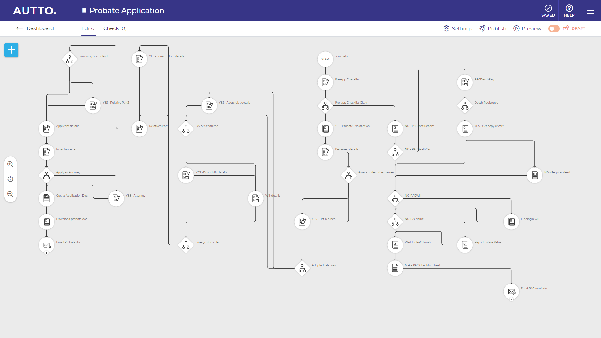
Task: Zoom out of the workflow canvas
Action: click(x=10, y=194)
